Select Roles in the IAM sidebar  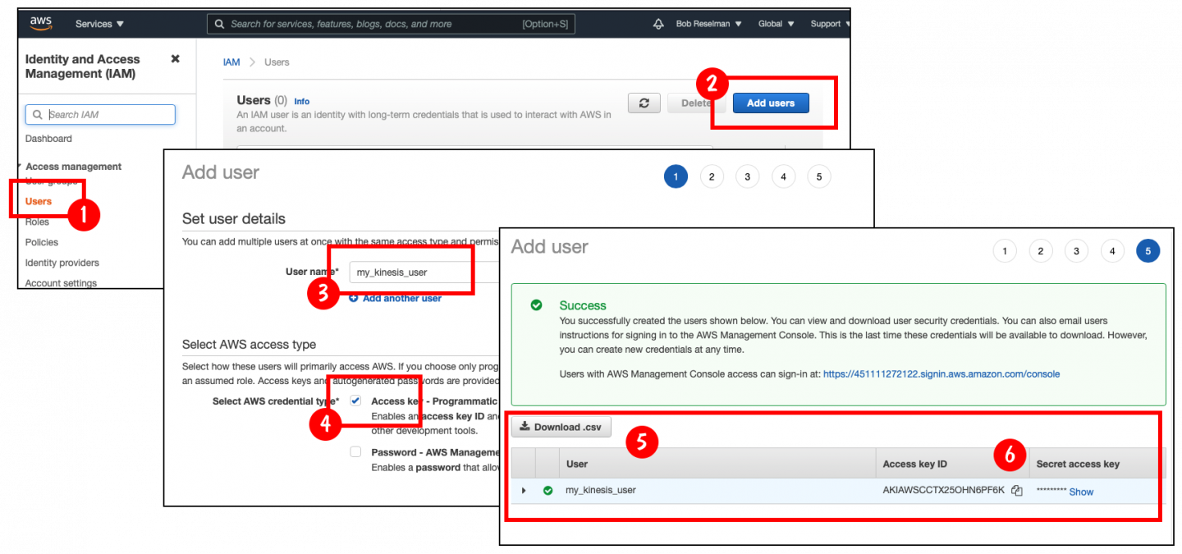click(37, 222)
